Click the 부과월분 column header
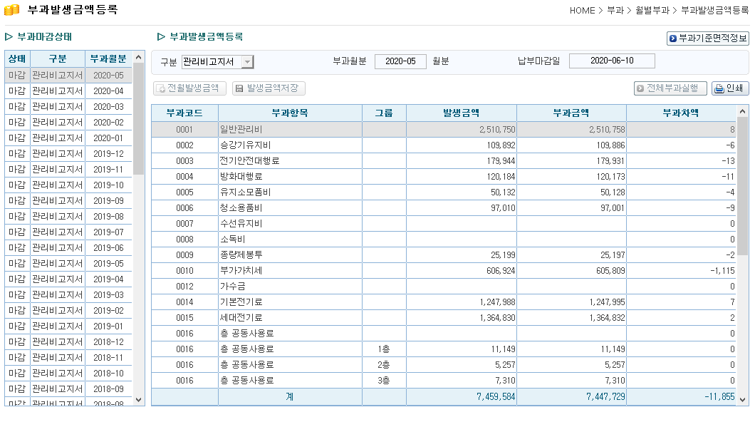This screenshot has width=755, height=432. [108, 59]
